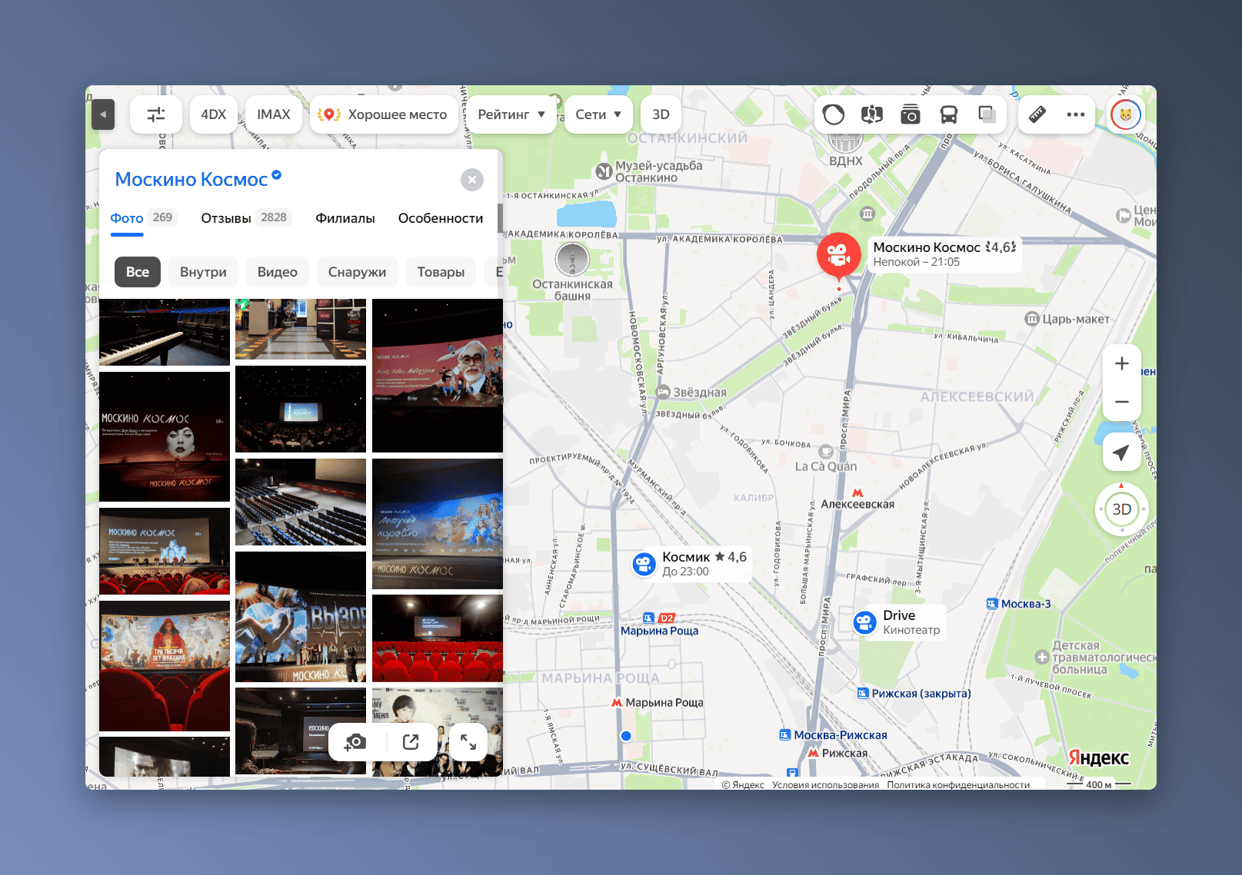
Task: Open Условия использования link
Action: click(826, 784)
